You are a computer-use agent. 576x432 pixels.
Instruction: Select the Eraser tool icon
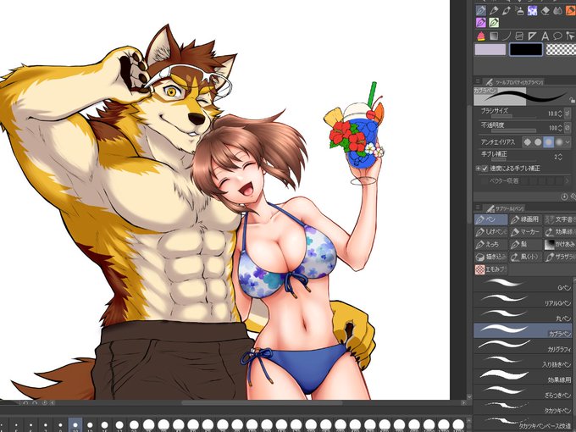coord(546,11)
